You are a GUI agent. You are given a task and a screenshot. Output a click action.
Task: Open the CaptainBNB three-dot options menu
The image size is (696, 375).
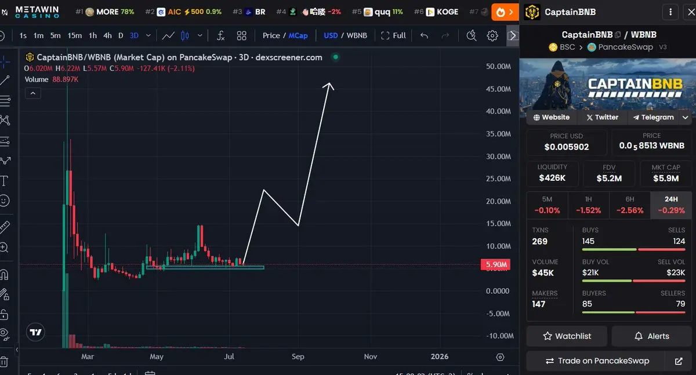(x=670, y=12)
